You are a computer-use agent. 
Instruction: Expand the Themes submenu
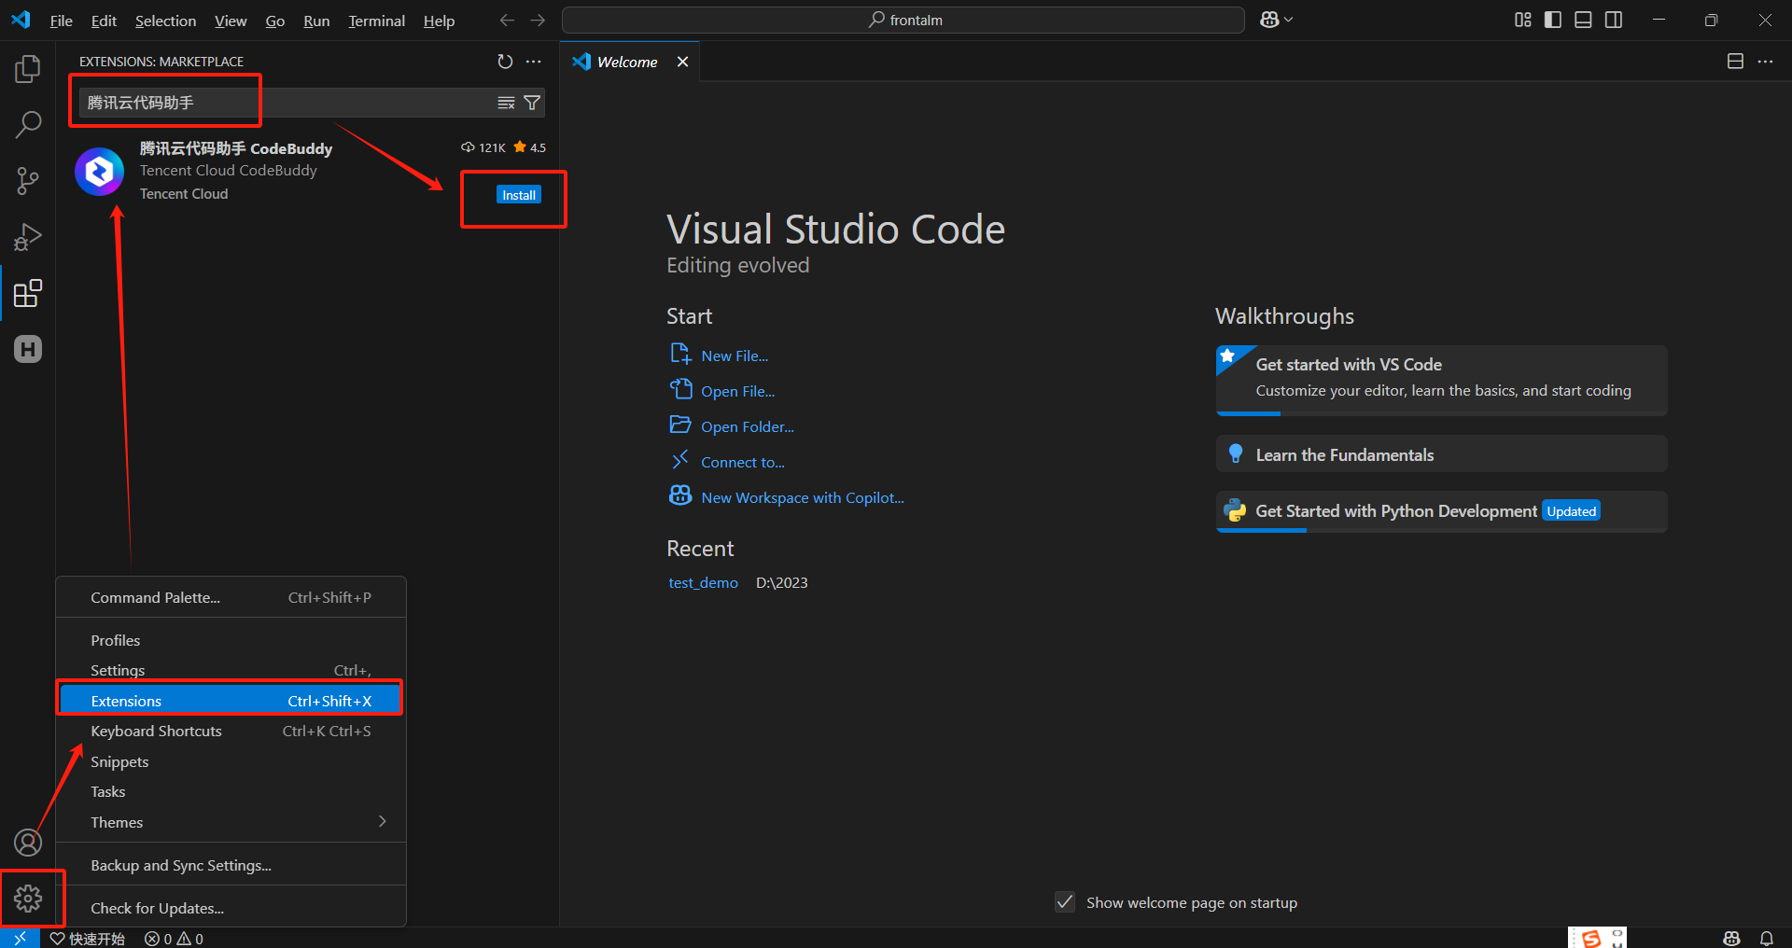click(x=231, y=822)
